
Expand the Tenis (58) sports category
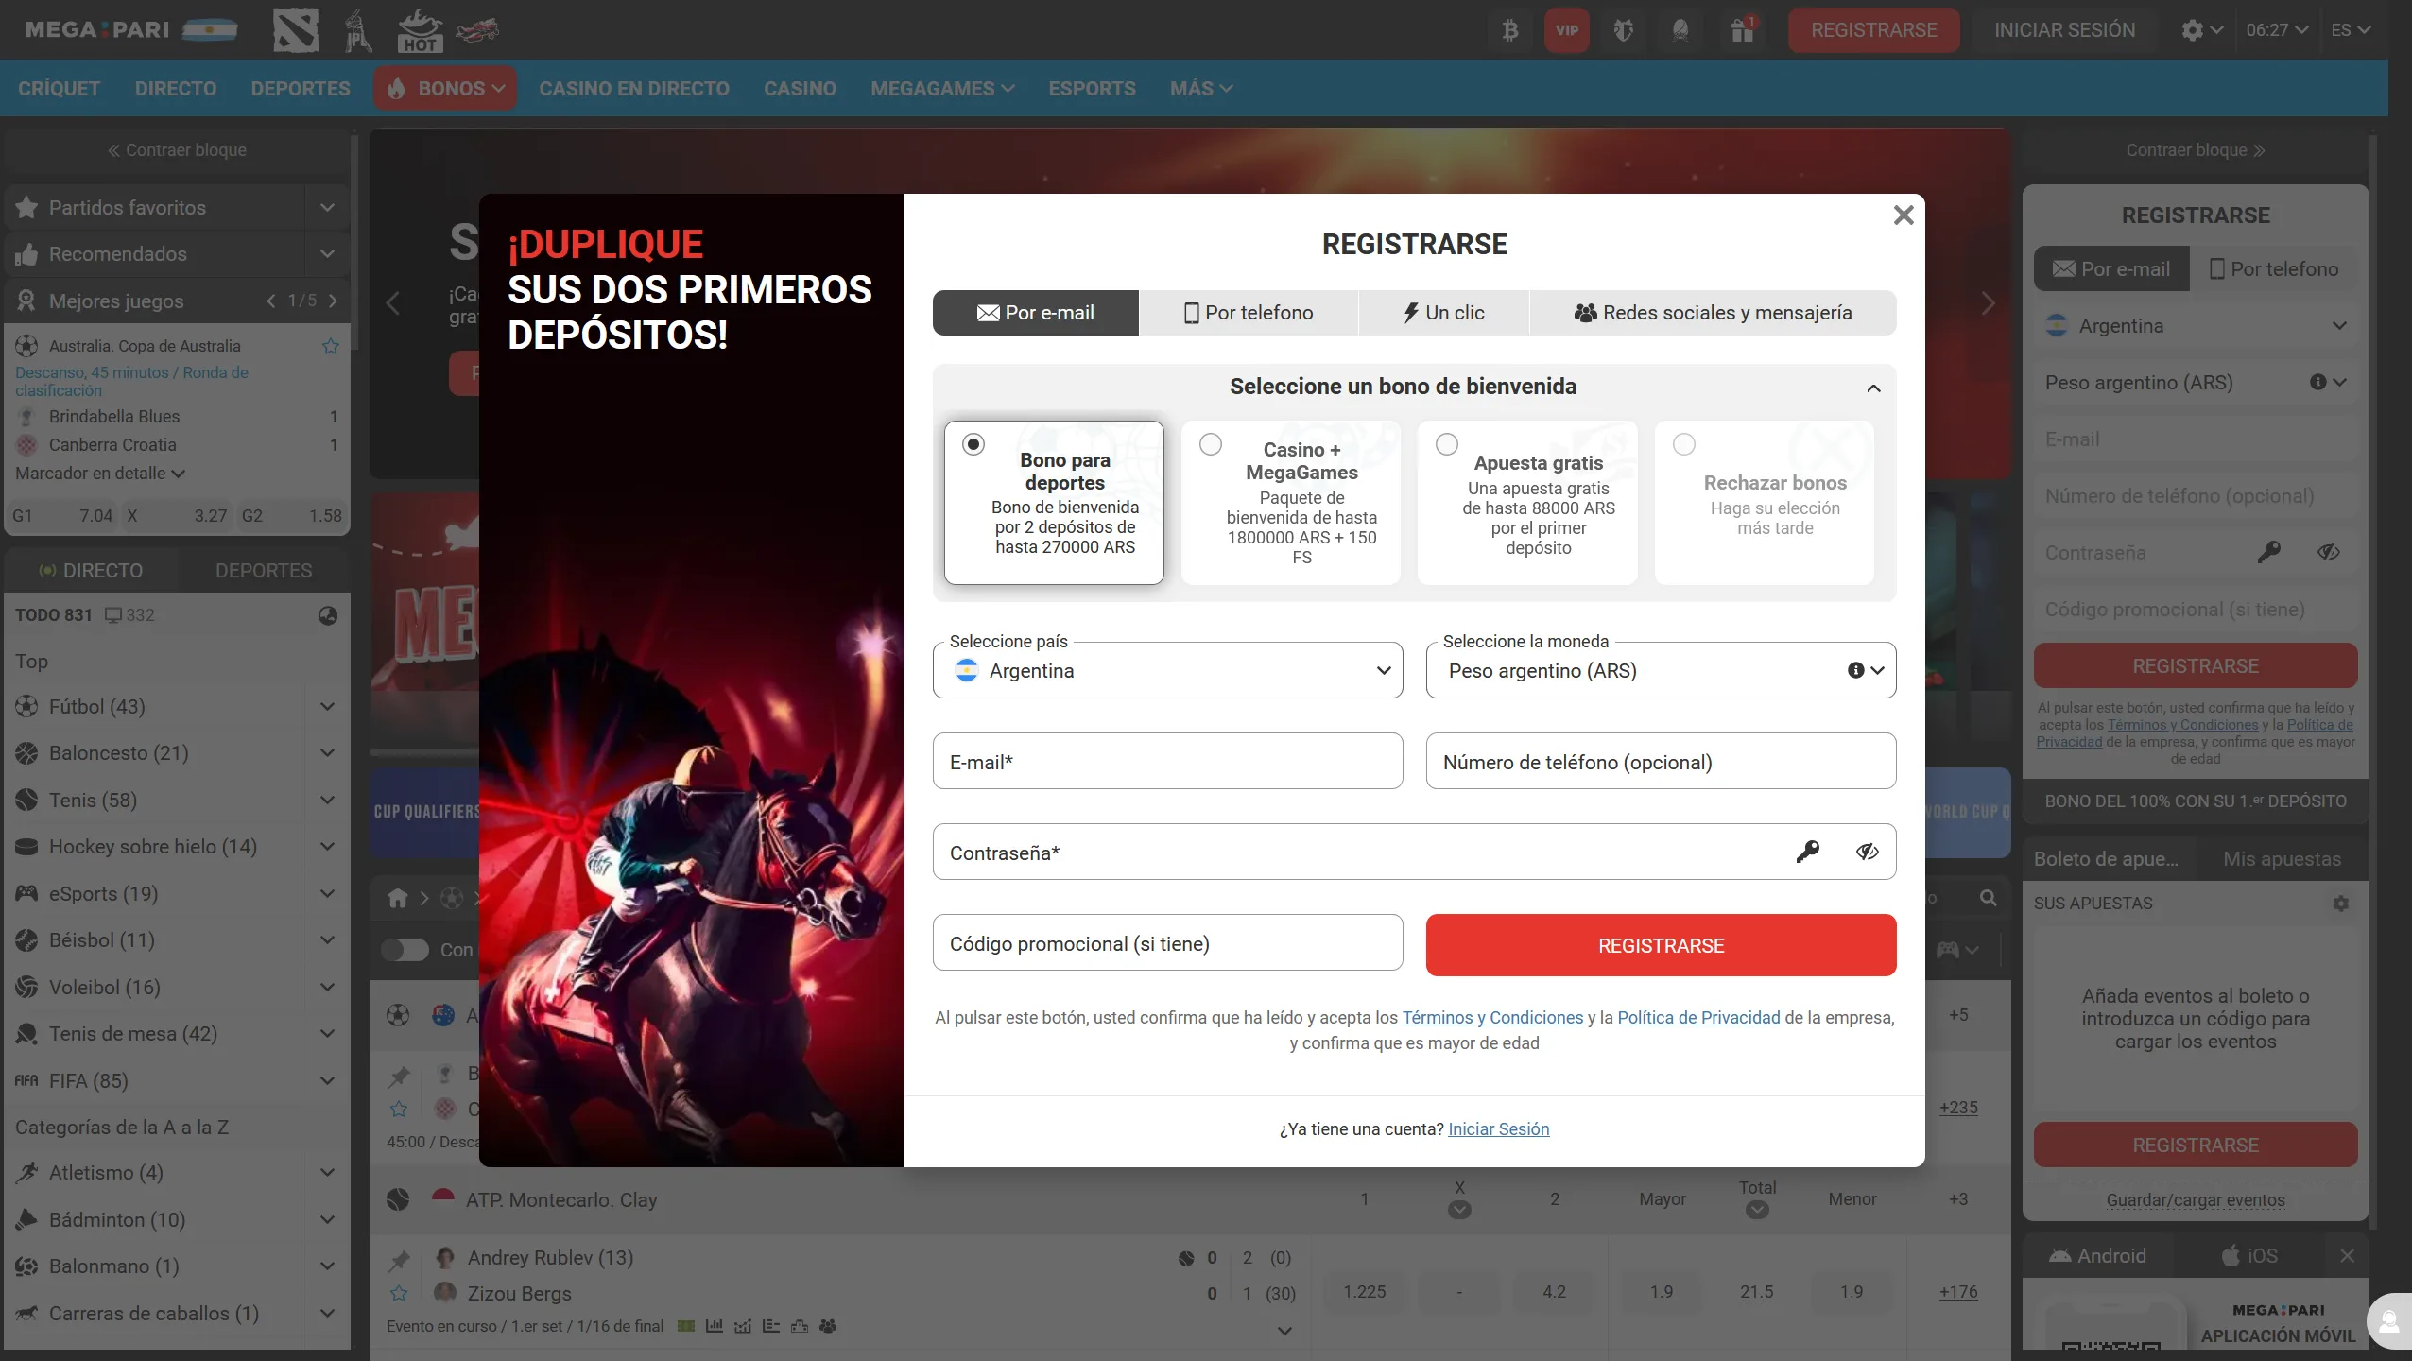pos(326,800)
